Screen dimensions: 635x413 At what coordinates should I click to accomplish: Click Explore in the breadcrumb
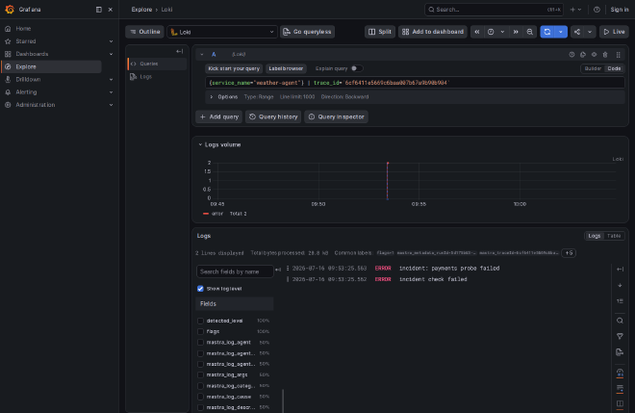141,10
